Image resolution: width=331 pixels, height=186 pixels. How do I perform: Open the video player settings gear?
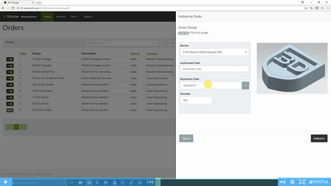[x=292, y=182]
